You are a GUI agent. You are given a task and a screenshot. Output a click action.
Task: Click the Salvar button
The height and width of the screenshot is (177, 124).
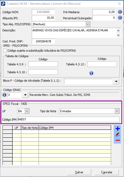click(x=79, y=172)
